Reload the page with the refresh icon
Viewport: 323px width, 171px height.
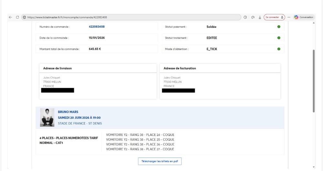click(17, 17)
